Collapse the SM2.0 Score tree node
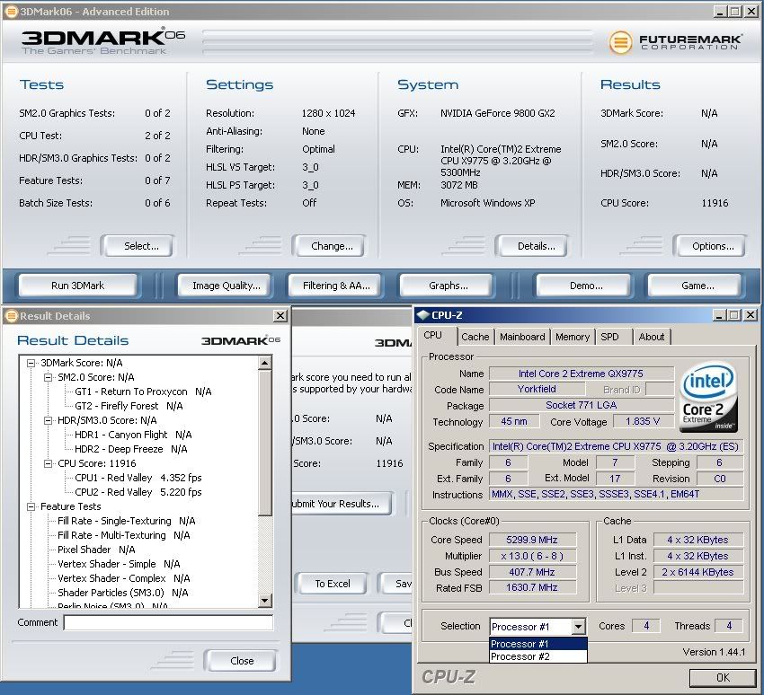 pyautogui.click(x=48, y=377)
